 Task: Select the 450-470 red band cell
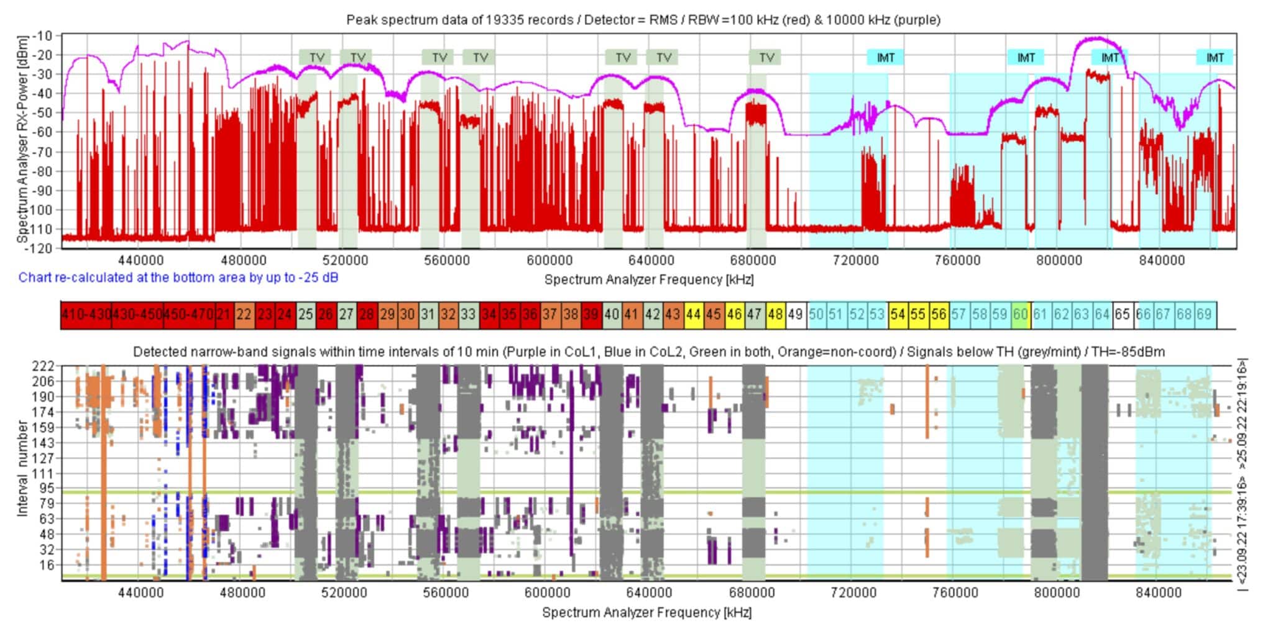(189, 314)
